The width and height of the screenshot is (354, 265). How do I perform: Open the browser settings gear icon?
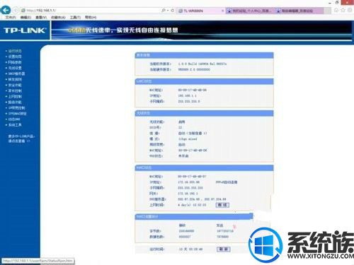pyautogui.click(x=350, y=10)
